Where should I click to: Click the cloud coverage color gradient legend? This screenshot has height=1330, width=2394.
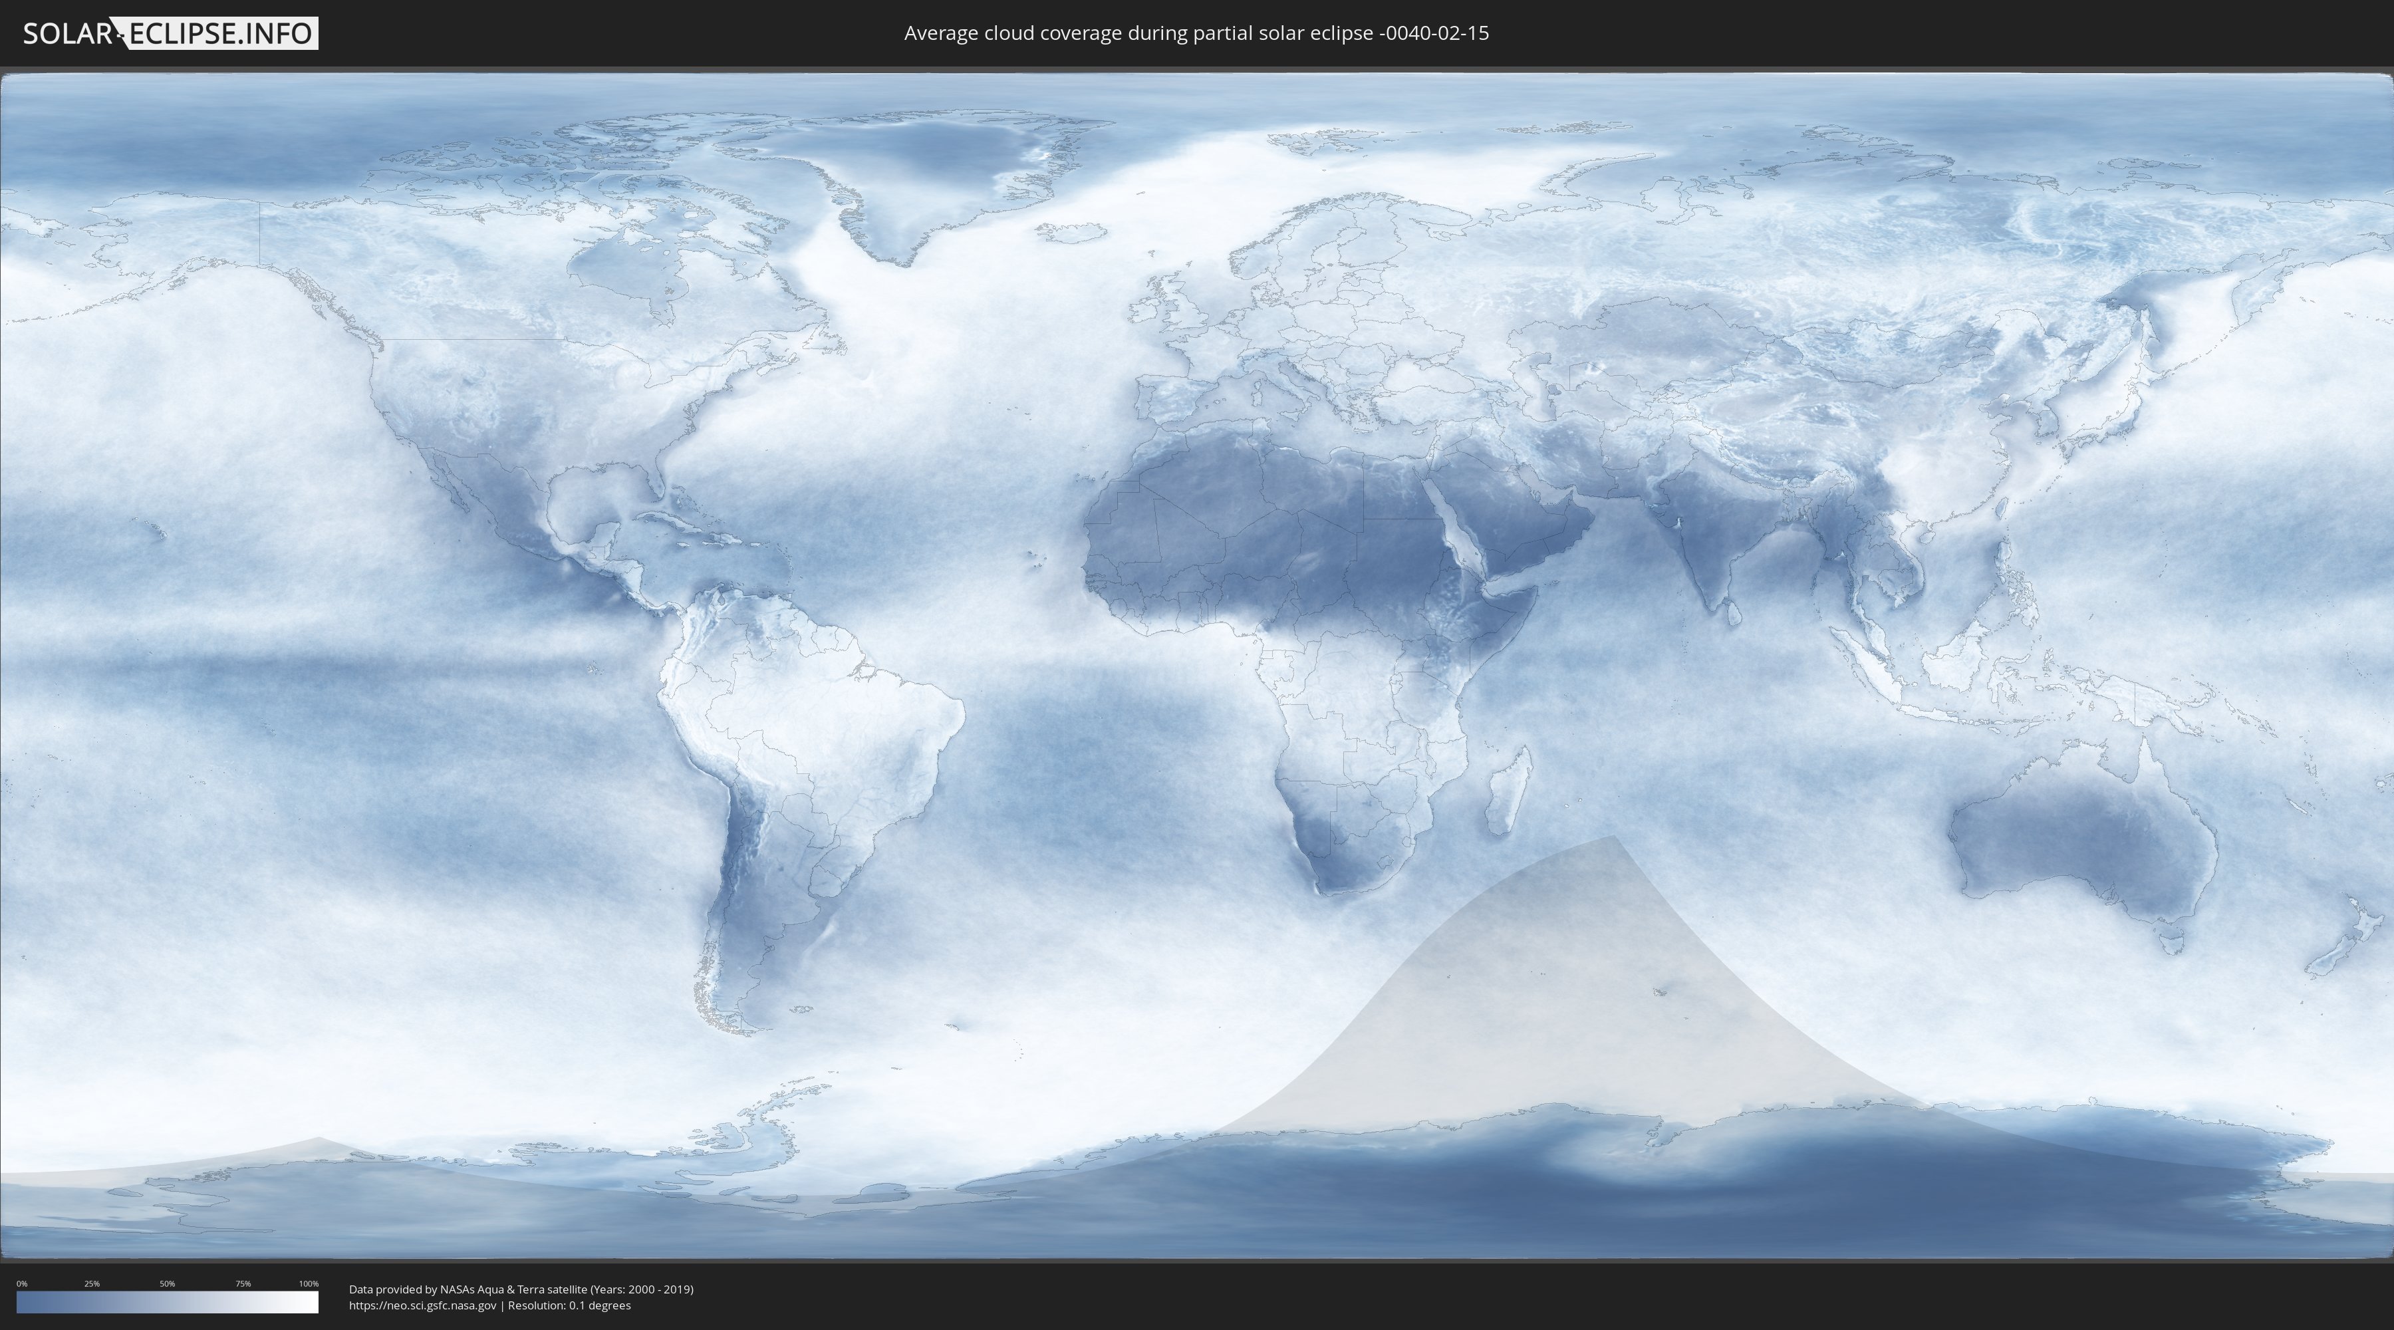tap(168, 1302)
